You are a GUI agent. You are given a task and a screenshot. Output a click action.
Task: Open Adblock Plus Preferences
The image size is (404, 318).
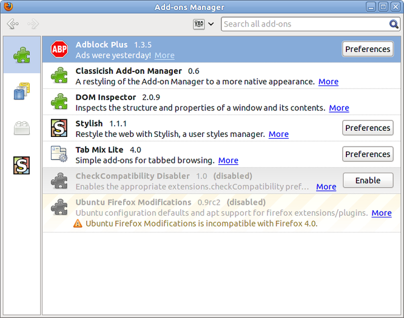tap(368, 49)
